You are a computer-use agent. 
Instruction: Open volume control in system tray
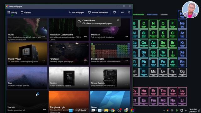coord(185,110)
